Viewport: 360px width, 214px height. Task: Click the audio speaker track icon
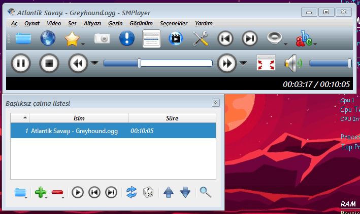pyautogui.click(x=274, y=38)
